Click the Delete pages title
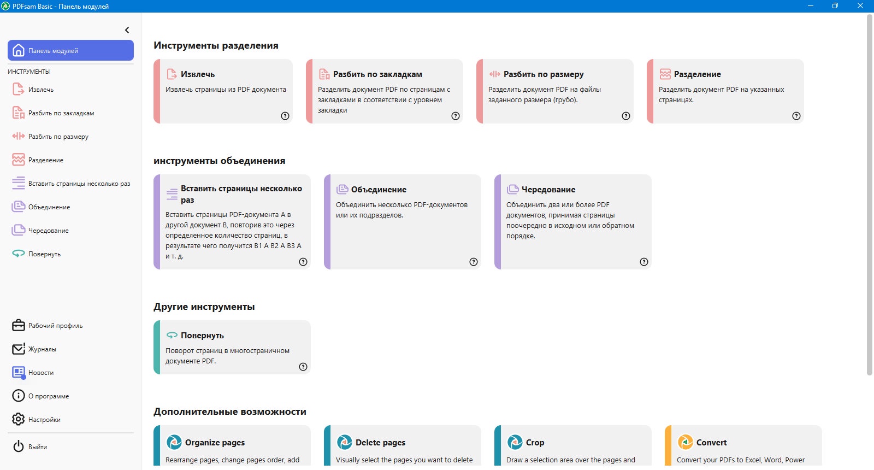The height and width of the screenshot is (470, 874). (x=380, y=443)
